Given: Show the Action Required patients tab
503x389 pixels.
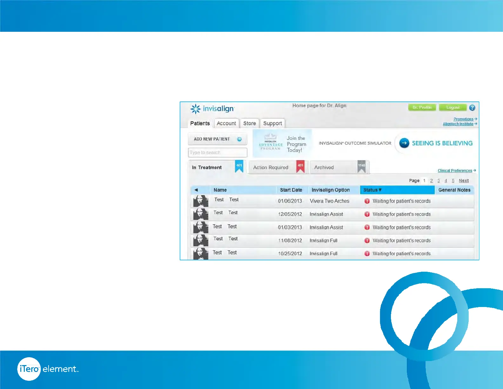Looking at the screenshot, I should (x=278, y=167).
